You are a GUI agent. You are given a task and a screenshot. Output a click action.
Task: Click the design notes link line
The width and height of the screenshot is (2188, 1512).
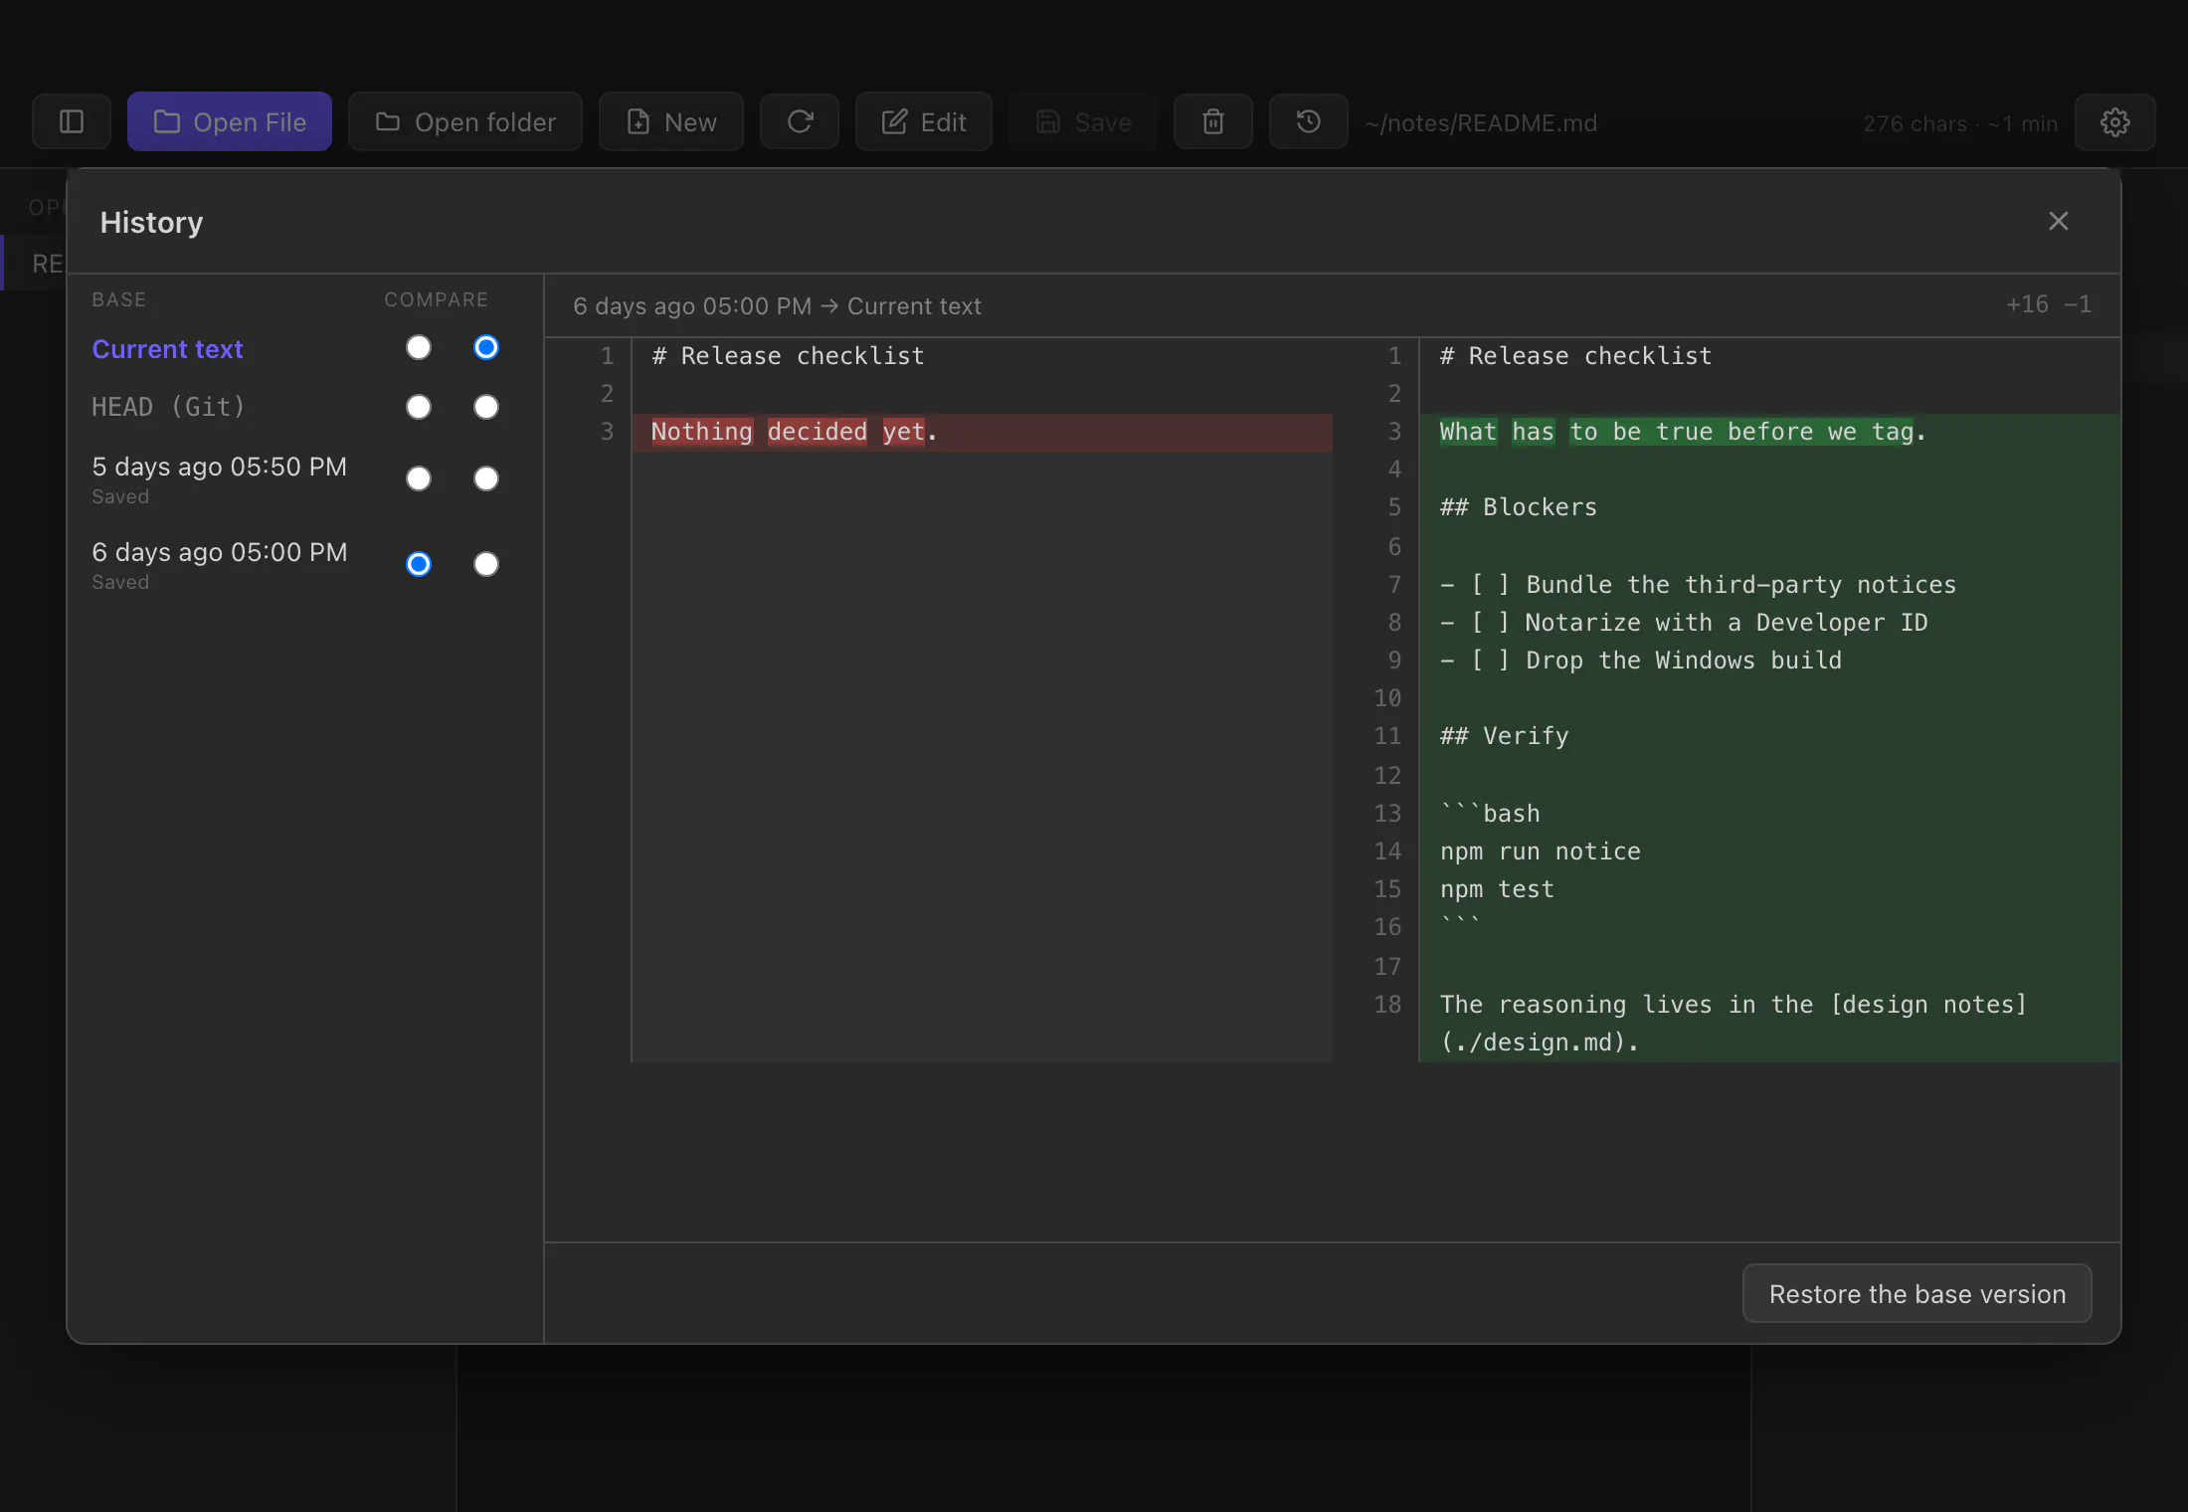[1770, 1024]
